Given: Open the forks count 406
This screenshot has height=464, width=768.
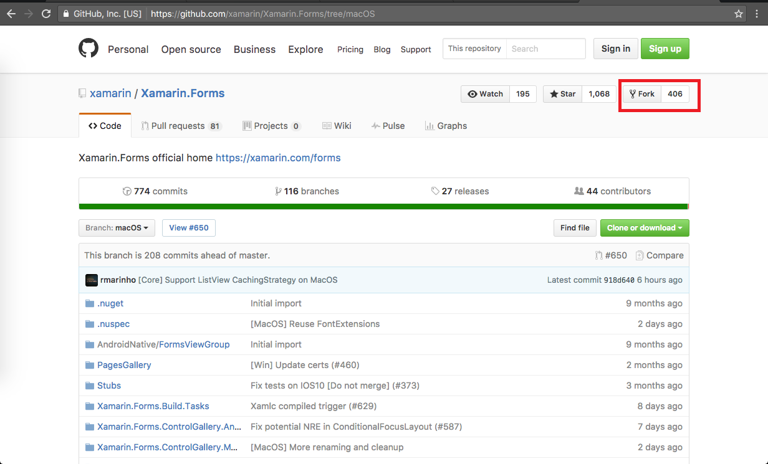Looking at the screenshot, I should click(675, 94).
